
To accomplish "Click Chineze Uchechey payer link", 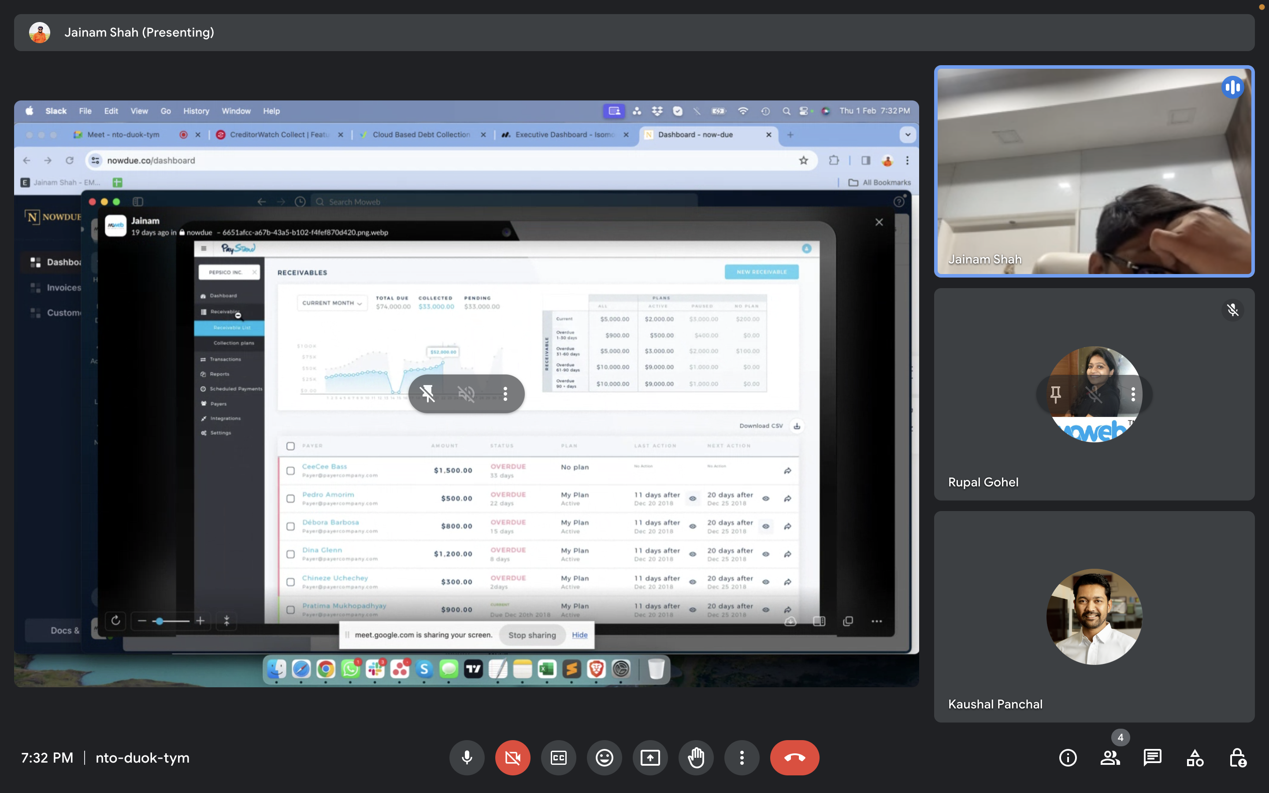I will [334, 578].
